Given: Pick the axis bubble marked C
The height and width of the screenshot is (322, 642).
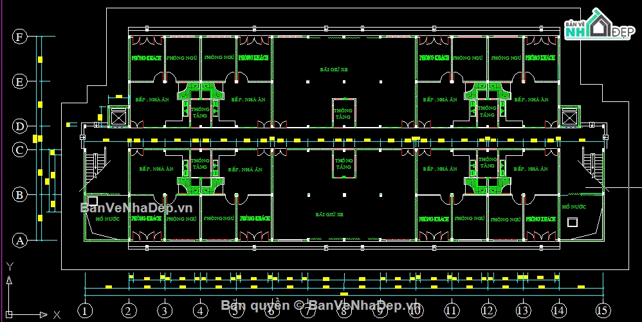Looking at the screenshot, I should (x=20, y=150).
